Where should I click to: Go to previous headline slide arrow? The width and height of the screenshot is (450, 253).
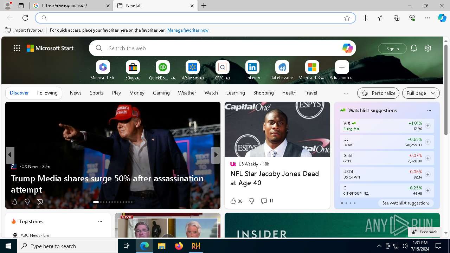(x=10, y=155)
